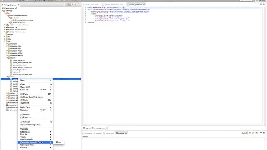Collapse the TestApp project
The height and width of the screenshot is (150, 267).
[x=3, y=10]
